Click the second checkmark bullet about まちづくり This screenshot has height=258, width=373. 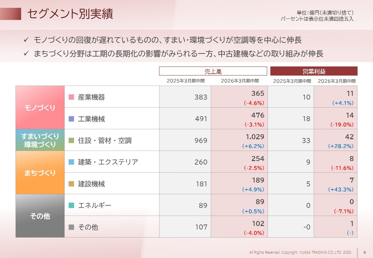coord(26,54)
